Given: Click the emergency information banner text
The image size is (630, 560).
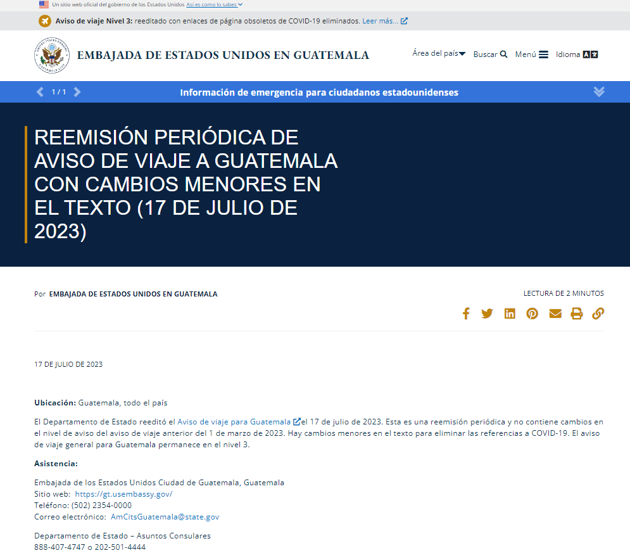Looking at the screenshot, I should 320,91.
